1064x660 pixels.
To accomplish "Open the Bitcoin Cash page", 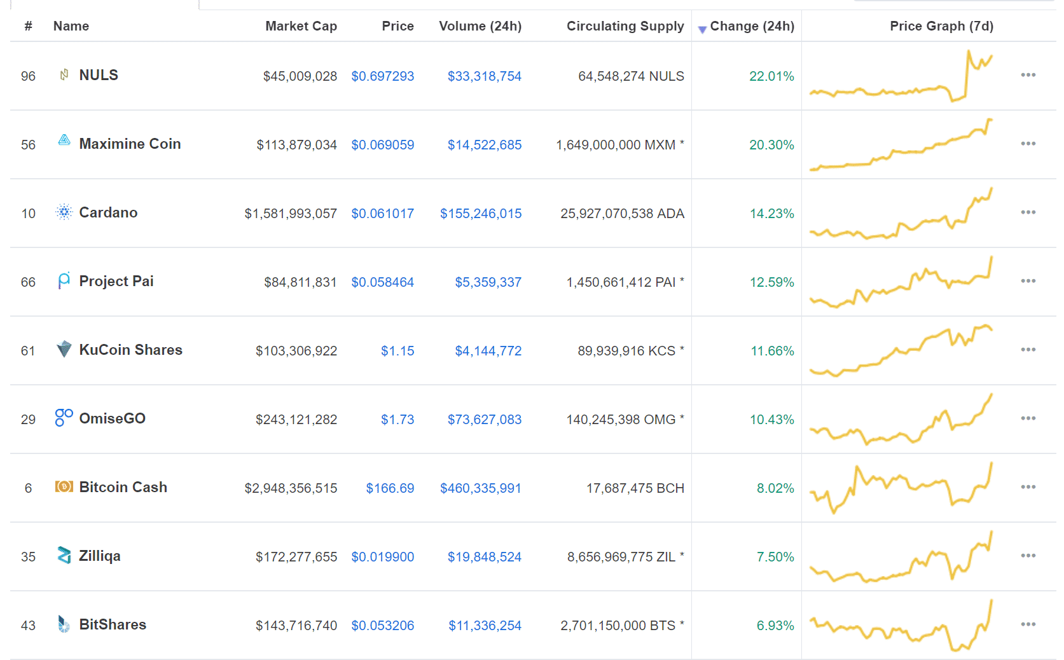I will point(123,487).
